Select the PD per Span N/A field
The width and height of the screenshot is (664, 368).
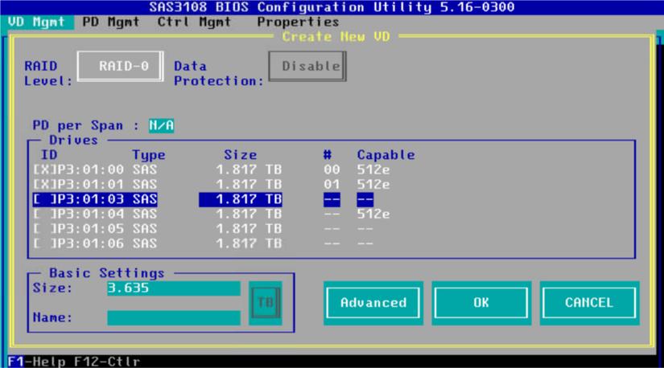click(161, 125)
